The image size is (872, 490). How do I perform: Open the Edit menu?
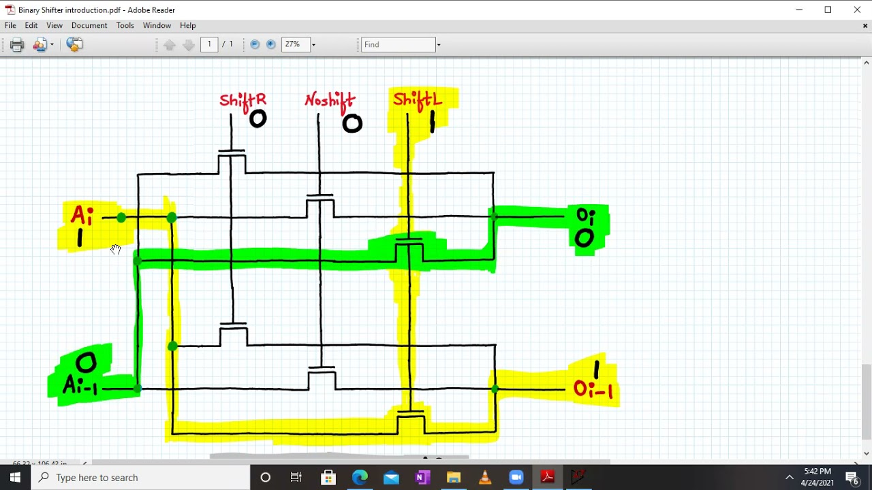31,25
